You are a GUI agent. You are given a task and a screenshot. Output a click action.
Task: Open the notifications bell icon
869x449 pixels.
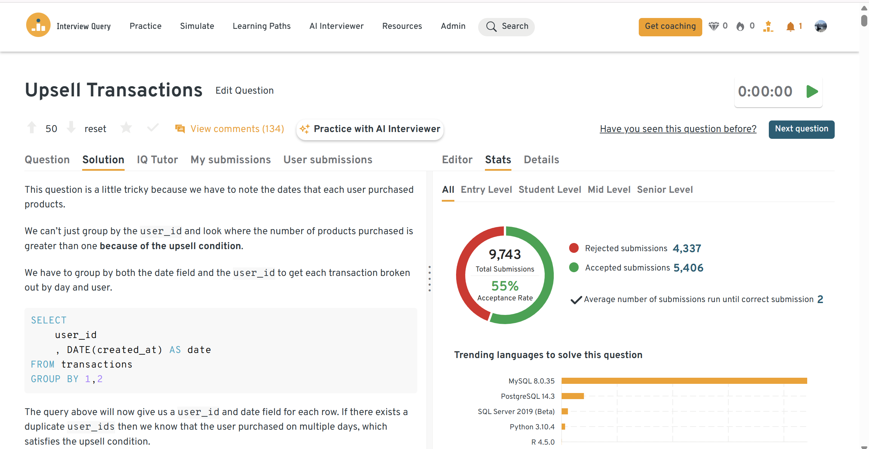(x=790, y=26)
